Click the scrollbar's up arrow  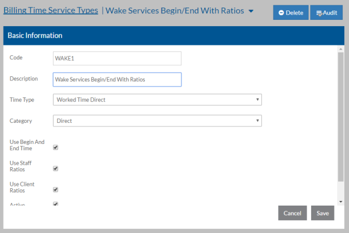point(340,50)
